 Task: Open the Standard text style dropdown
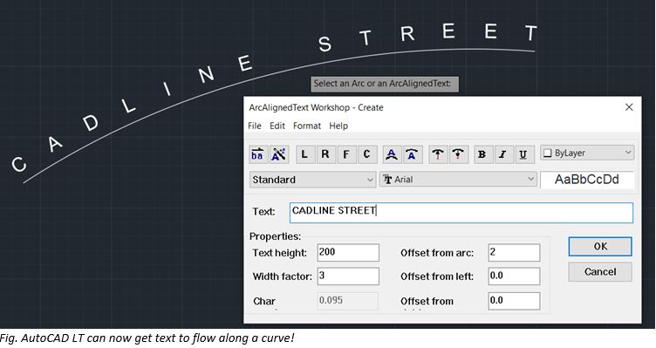point(312,180)
